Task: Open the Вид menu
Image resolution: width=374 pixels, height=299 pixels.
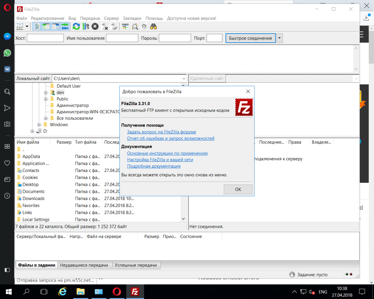Action: click(x=72, y=18)
